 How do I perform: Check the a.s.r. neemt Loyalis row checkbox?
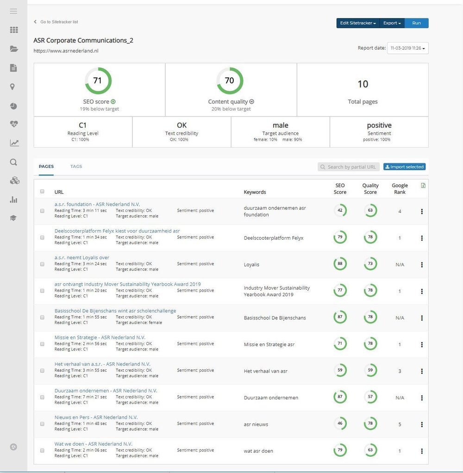[x=42, y=264]
